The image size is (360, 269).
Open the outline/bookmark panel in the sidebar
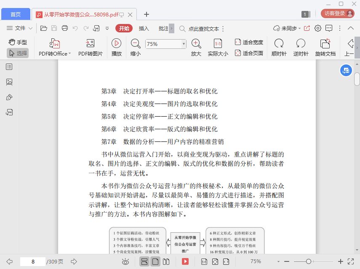(9, 67)
